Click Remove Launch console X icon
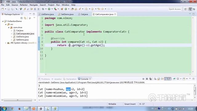The image size is (197, 111). [147, 79]
